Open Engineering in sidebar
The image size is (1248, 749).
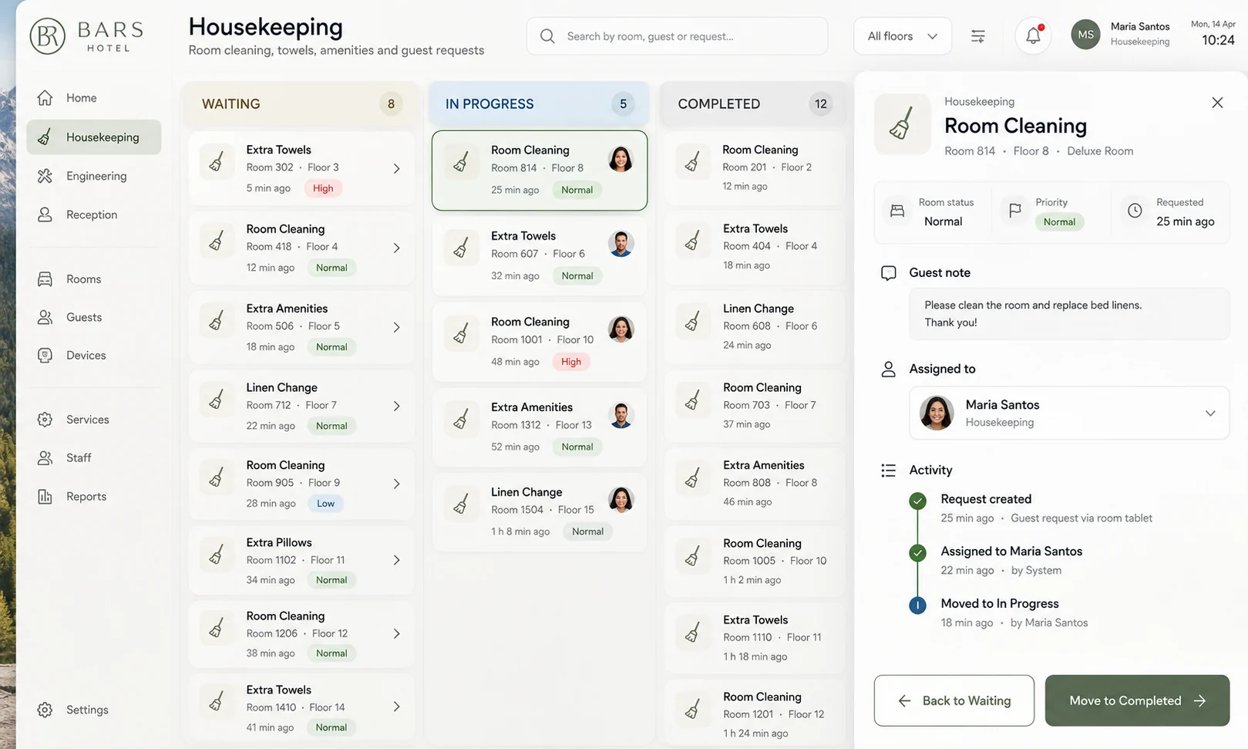[x=94, y=176]
